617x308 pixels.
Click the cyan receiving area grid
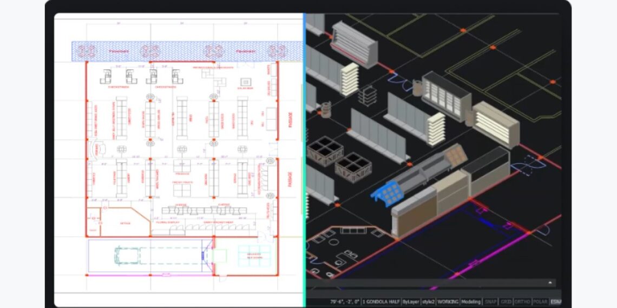tap(254, 256)
